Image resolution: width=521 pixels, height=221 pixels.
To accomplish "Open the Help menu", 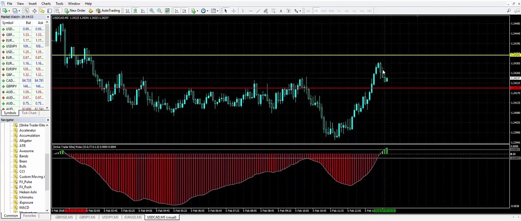I will coord(88,4).
